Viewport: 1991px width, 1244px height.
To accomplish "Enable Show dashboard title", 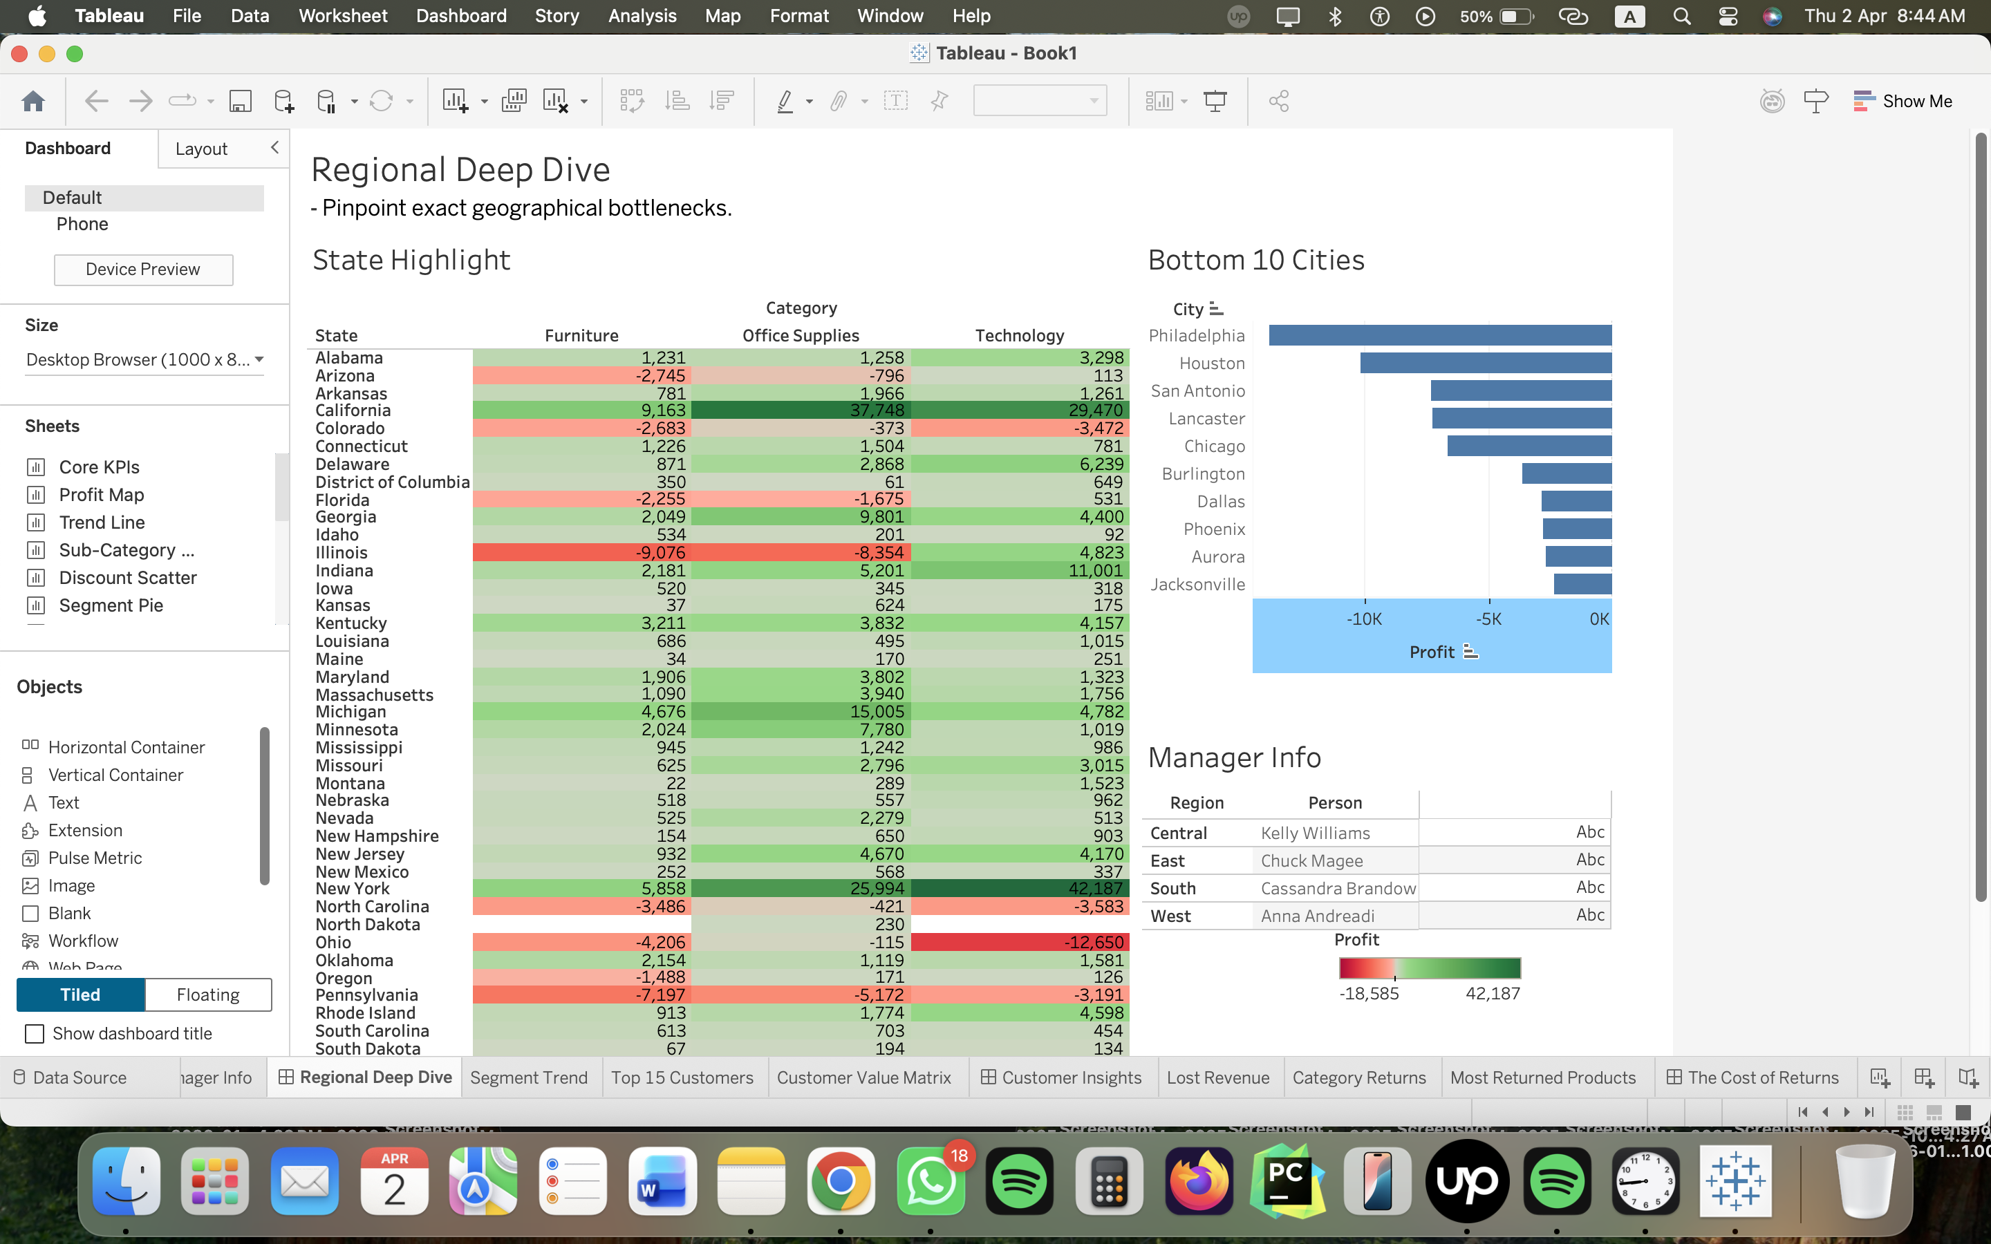I will [x=34, y=1033].
